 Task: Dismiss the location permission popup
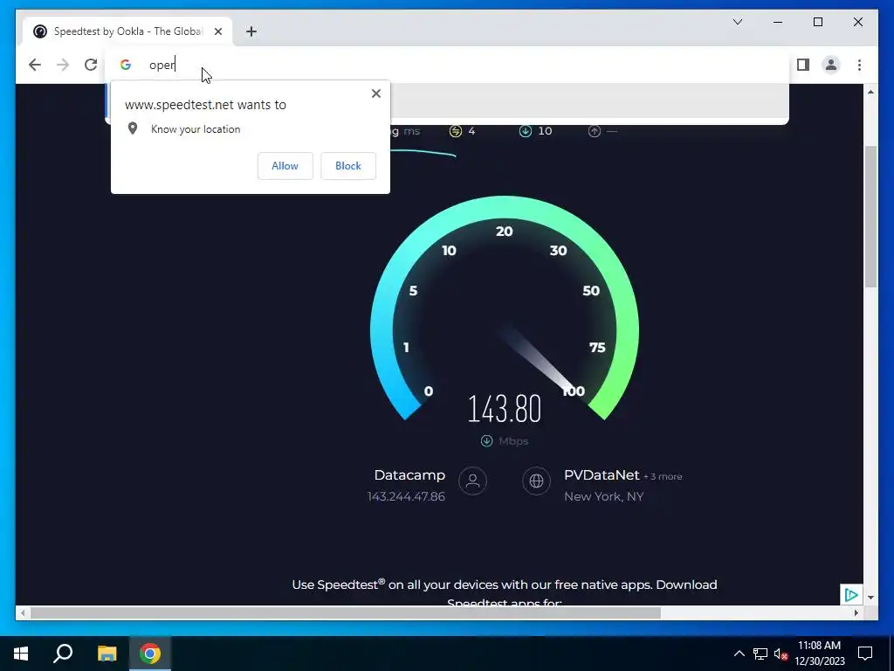[375, 93]
